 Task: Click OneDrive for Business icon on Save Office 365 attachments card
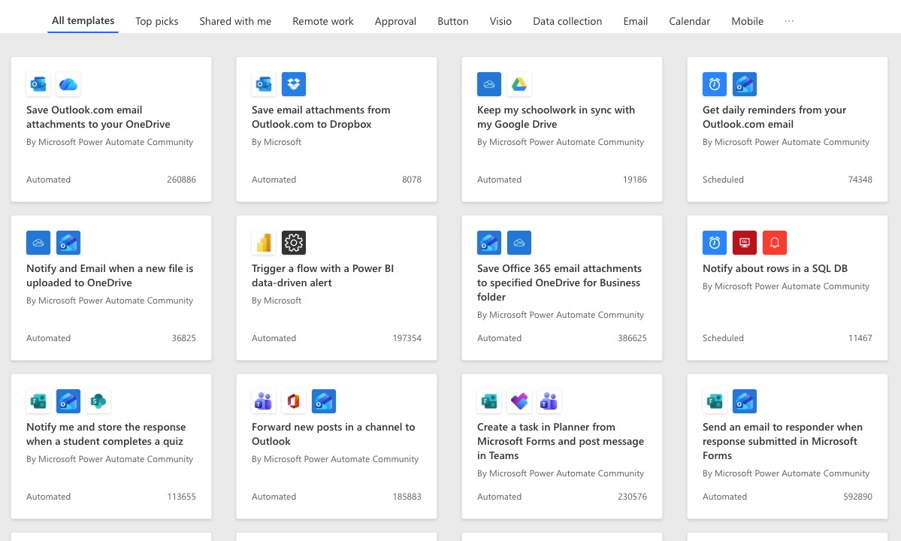[x=519, y=243]
